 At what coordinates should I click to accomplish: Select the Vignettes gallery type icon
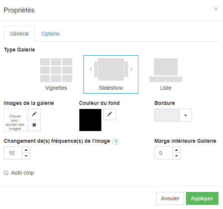(x=56, y=70)
